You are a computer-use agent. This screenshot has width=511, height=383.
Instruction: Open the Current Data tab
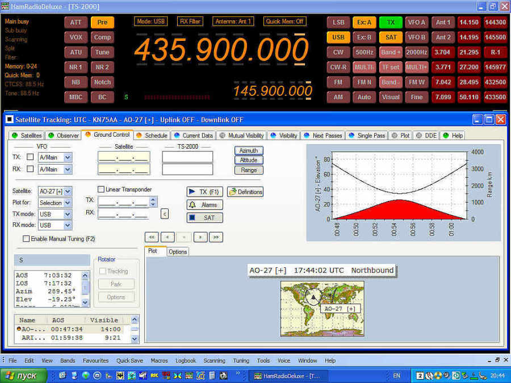click(194, 136)
